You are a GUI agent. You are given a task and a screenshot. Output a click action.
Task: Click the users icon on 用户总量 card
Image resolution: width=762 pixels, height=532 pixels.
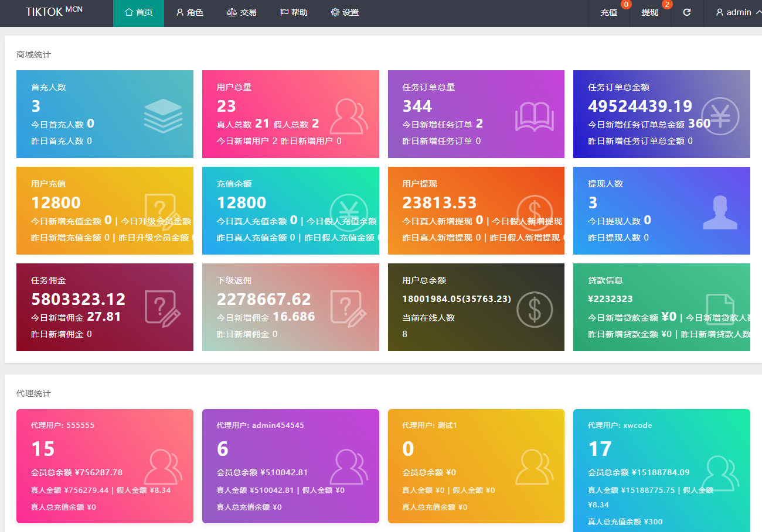[348, 116]
